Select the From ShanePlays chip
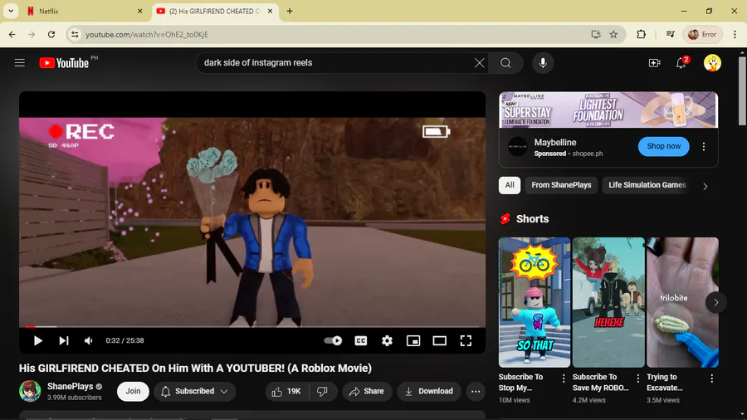The width and height of the screenshot is (747, 420). pos(561,185)
